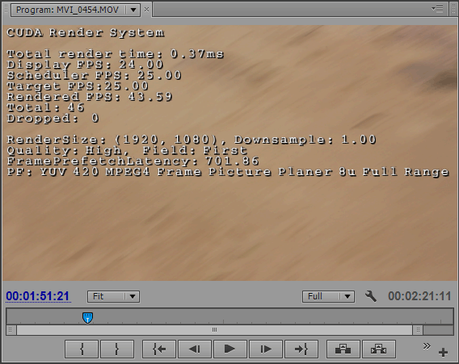The height and width of the screenshot is (364, 459).
Task: Open the Program MVI_0454.MOV sequence dropdown
Action: coord(133,10)
